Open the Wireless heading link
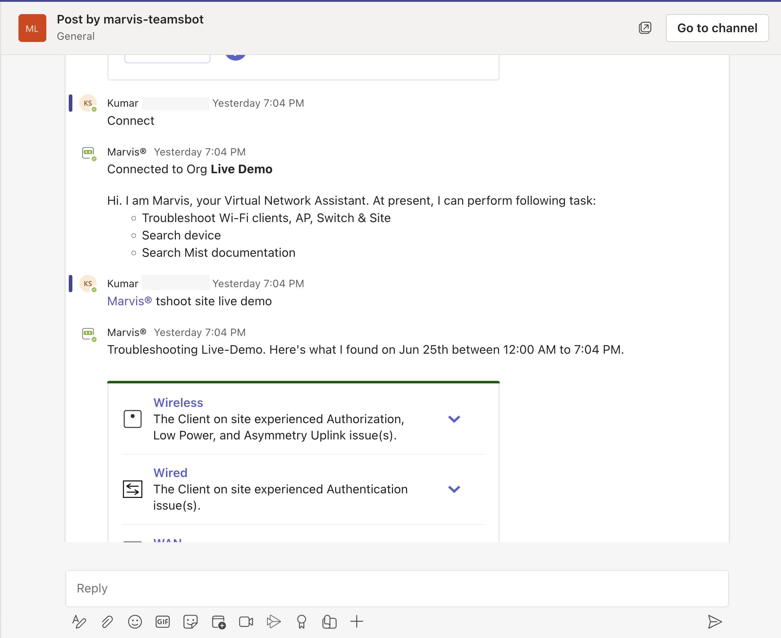This screenshot has width=781, height=638. click(178, 403)
